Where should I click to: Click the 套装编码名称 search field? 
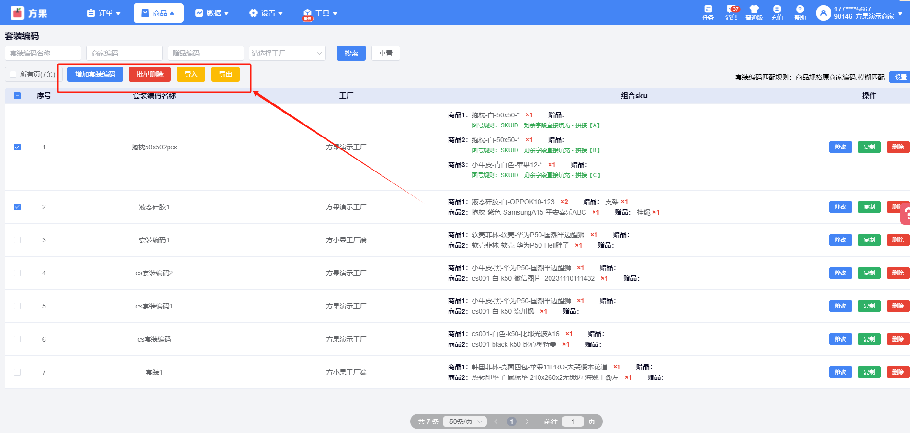click(43, 53)
